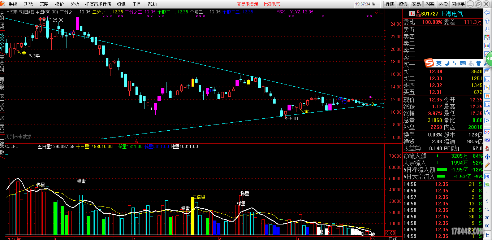Open the fx formula icon
Viewport: 492px width, 240px height.
coord(487,112)
